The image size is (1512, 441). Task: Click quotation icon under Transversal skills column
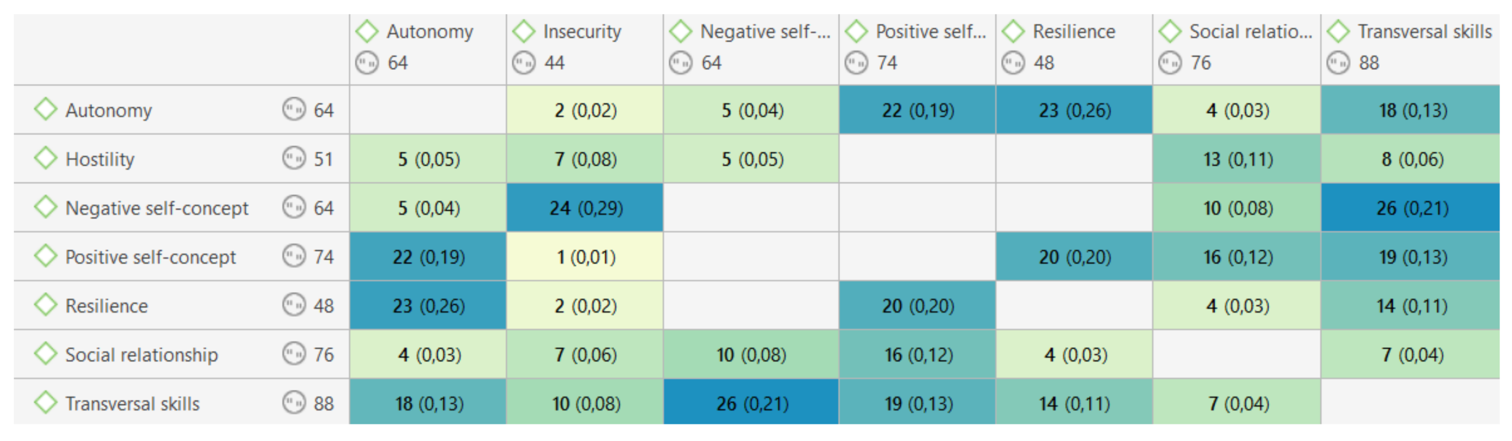click(1338, 62)
